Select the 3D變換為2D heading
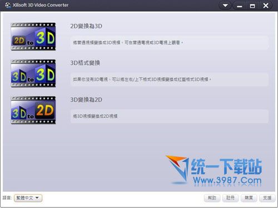 click(x=86, y=100)
